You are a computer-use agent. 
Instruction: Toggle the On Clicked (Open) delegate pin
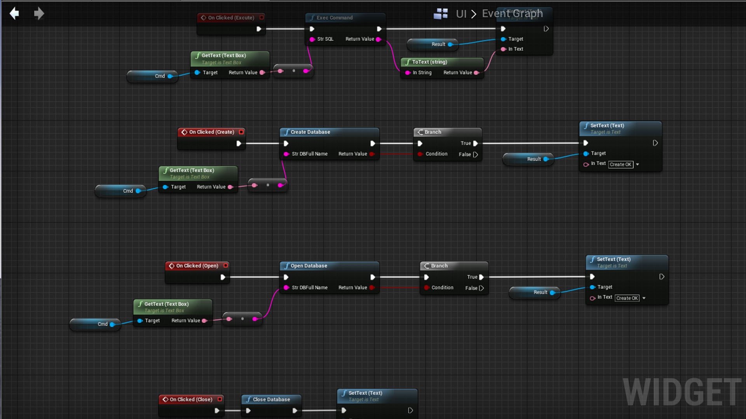coord(225,266)
